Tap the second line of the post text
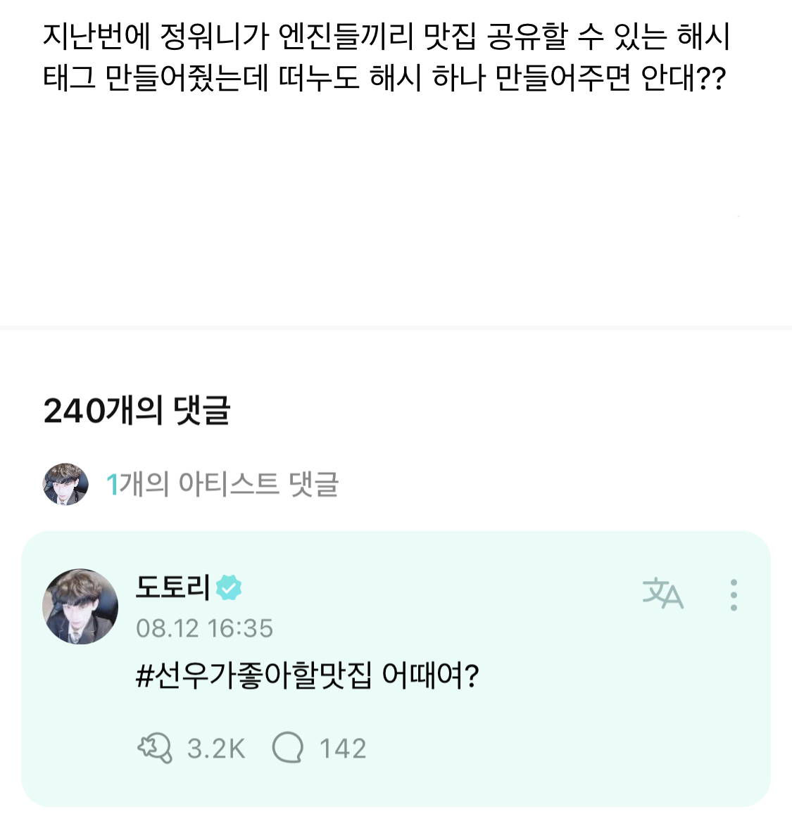792x828 pixels. tap(384, 79)
